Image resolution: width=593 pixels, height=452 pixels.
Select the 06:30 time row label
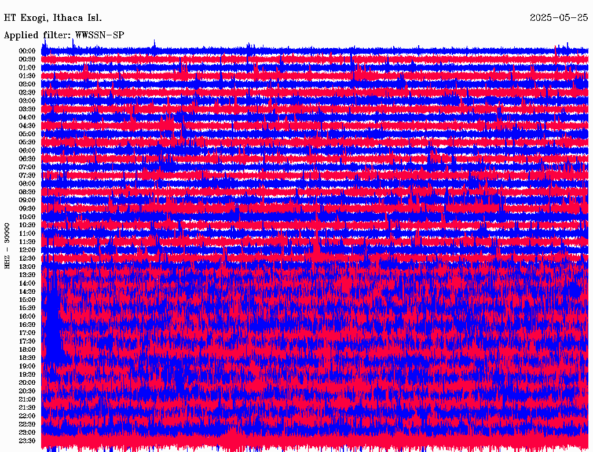[27, 159]
